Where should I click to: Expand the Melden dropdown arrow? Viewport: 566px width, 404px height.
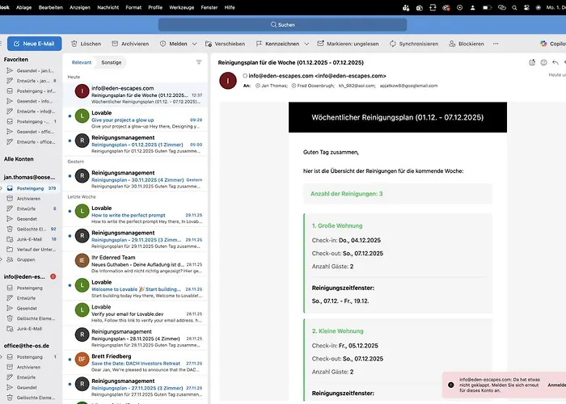pos(193,44)
